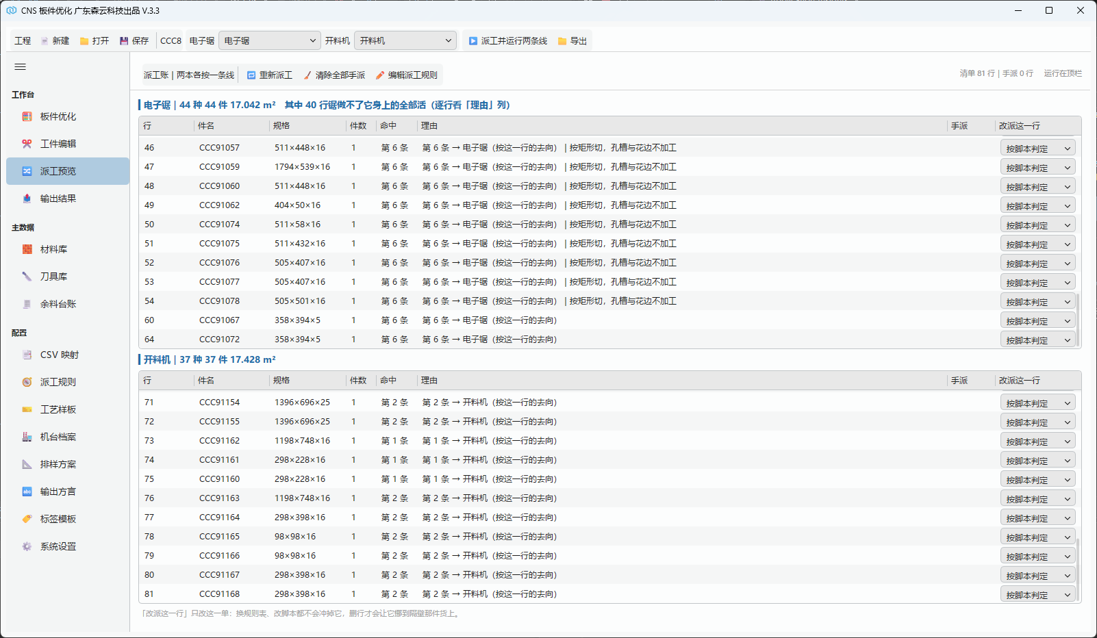Screen dimensions: 1097x638
Task: Open the 工程 menu
Action: tap(23, 41)
